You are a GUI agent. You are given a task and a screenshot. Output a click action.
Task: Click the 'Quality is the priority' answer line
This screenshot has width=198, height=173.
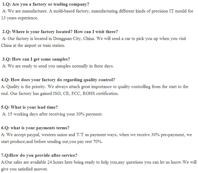coord(95,86)
